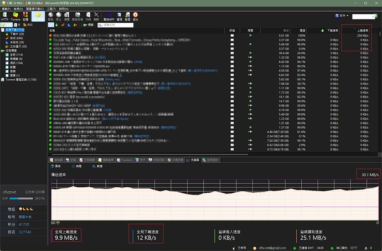
Task: Click comment icon in the 3.37 GB row
Action: (x=232, y=40)
